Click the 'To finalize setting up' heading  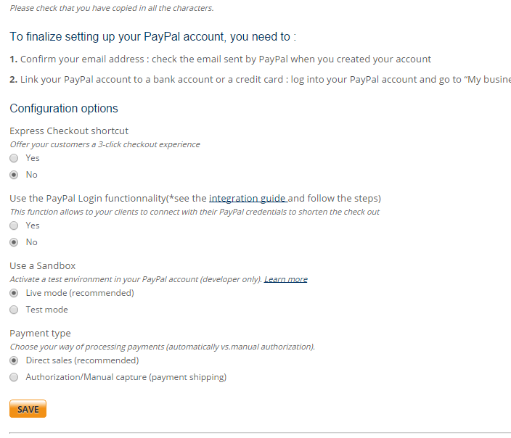(153, 36)
